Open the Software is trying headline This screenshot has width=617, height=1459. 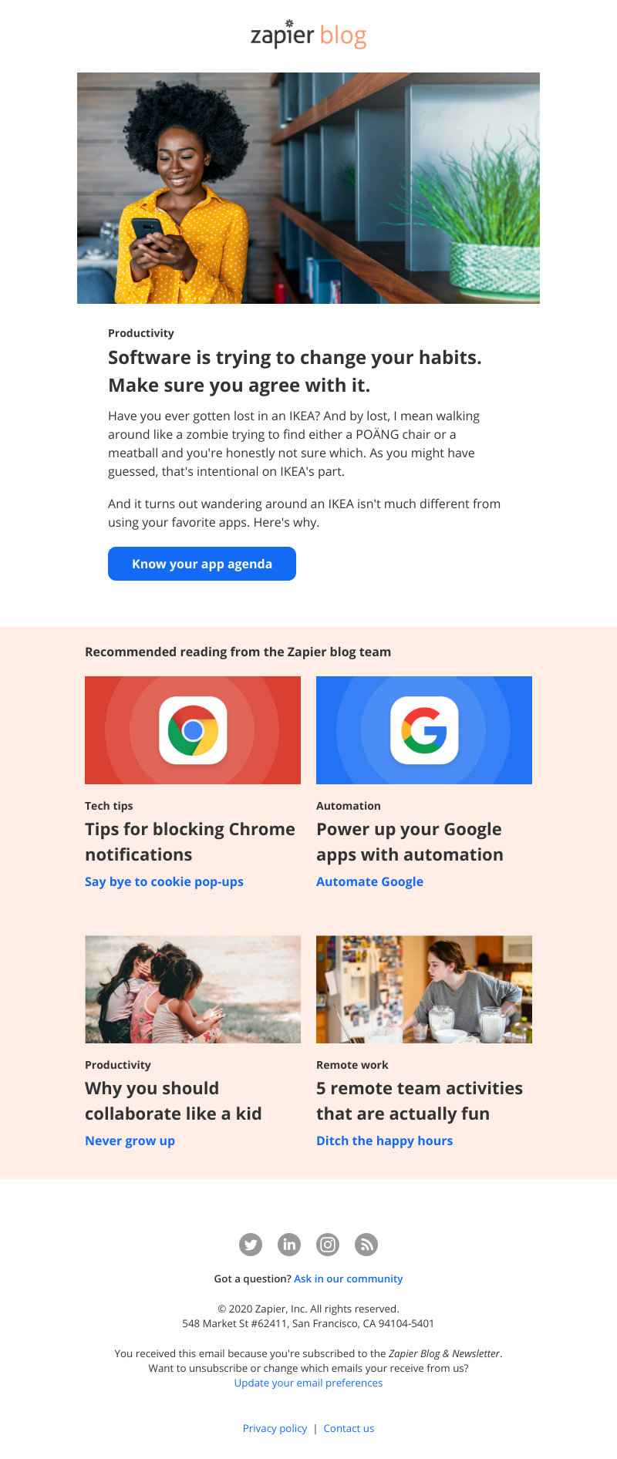pos(295,371)
